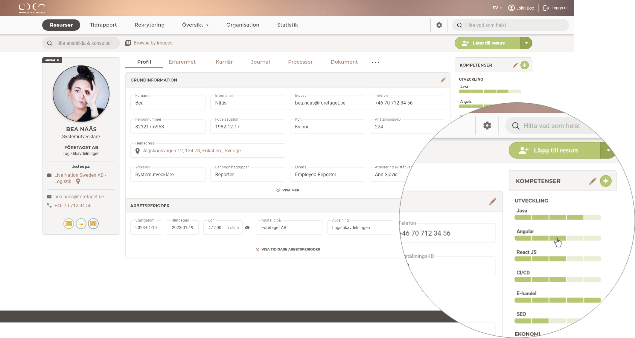This screenshot has width=635, height=338.
Task: Edit Kompetenser with the pencil icon
Action: [515, 65]
